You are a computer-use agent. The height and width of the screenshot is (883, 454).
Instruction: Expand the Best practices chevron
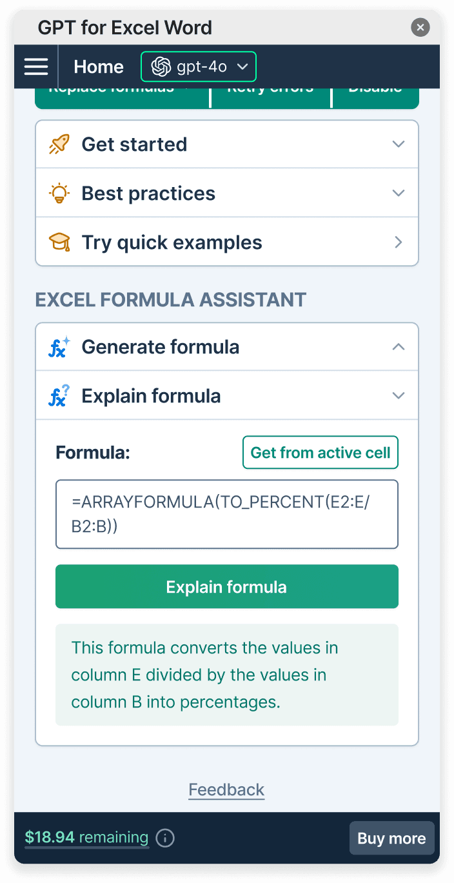tap(399, 193)
